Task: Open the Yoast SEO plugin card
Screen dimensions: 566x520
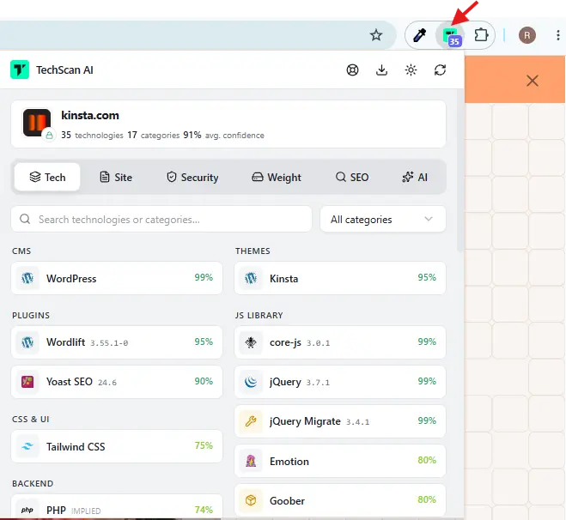Action: 117,382
